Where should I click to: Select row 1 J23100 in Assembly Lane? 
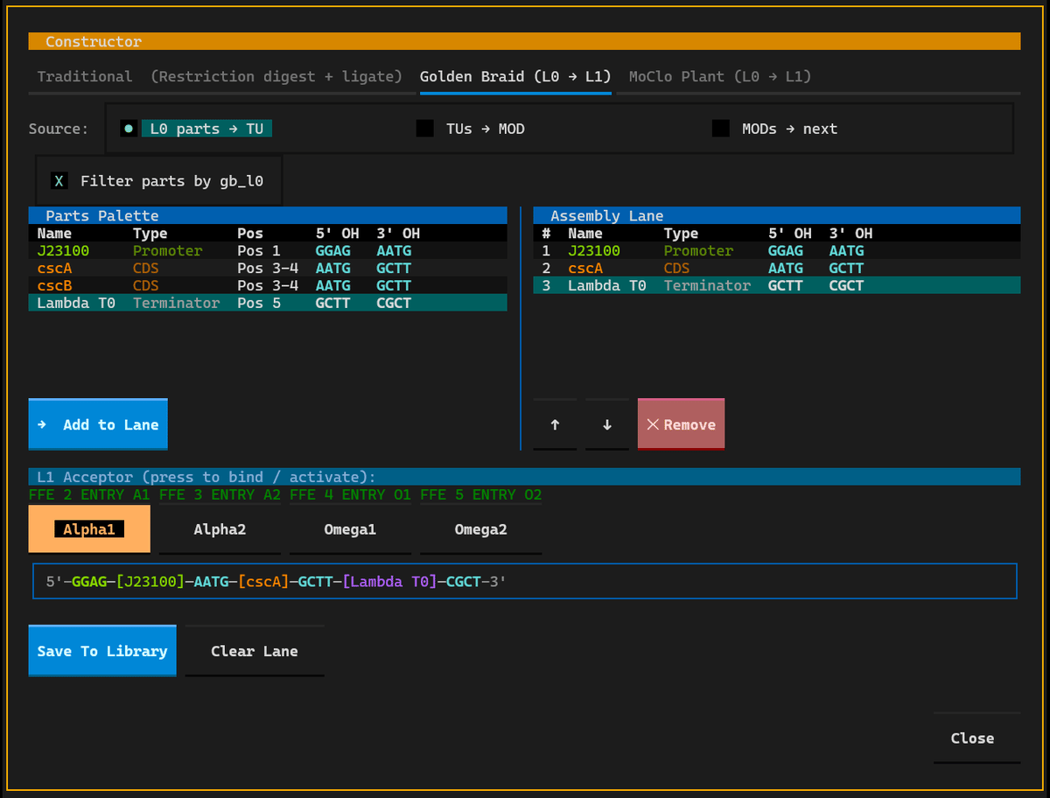click(x=777, y=251)
